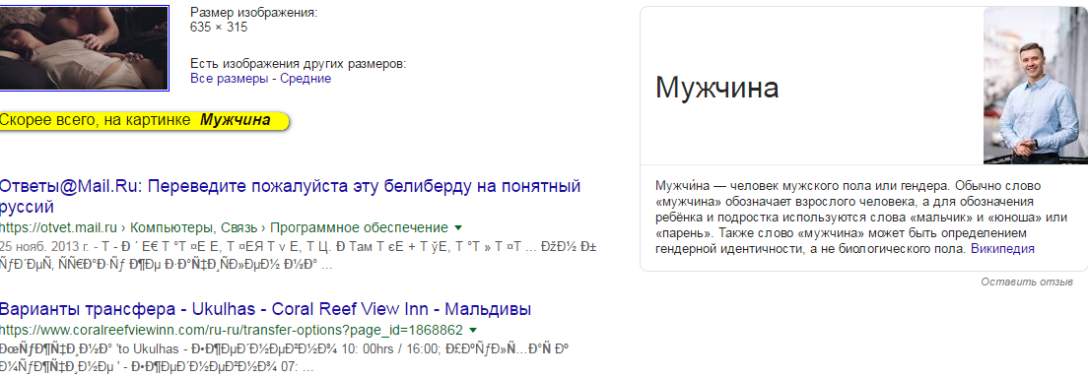This screenshot has width=1088, height=377.
Task: Open the man photo in knowledge panel
Action: point(1035,86)
